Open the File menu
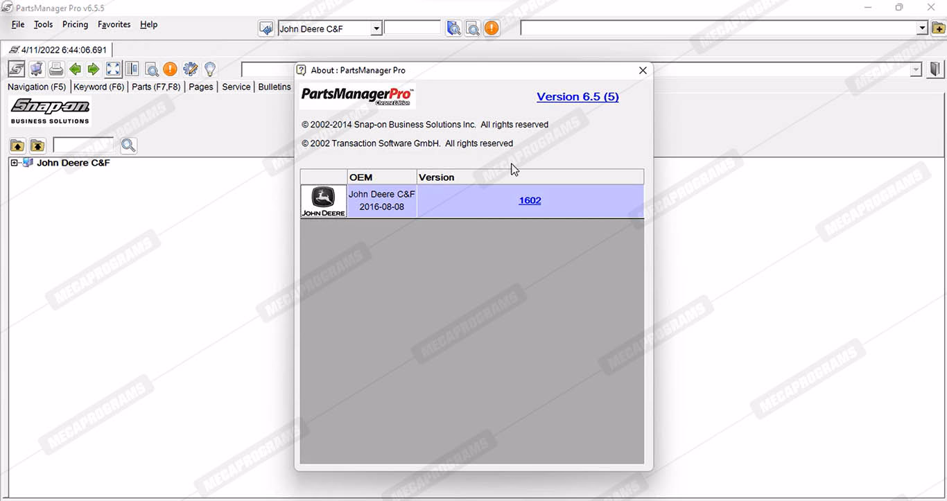This screenshot has height=501, width=947. [x=18, y=24]
